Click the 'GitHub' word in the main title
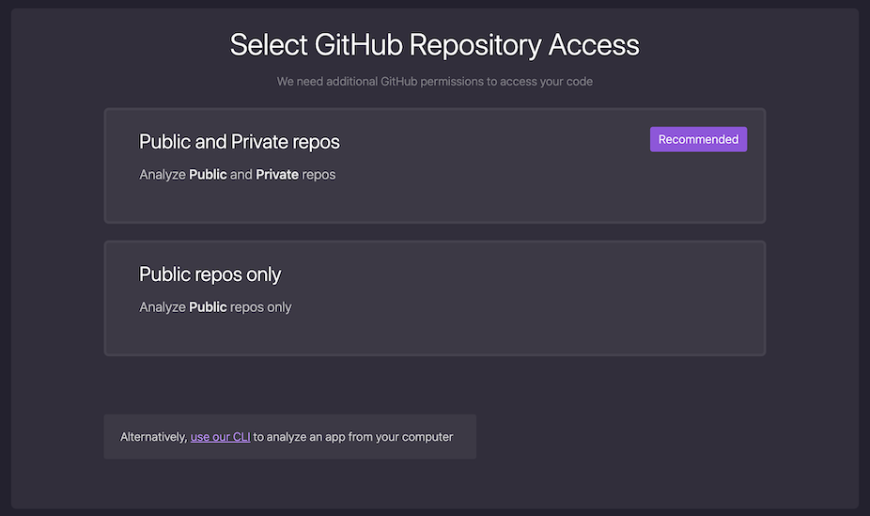 tap(359, 45)
